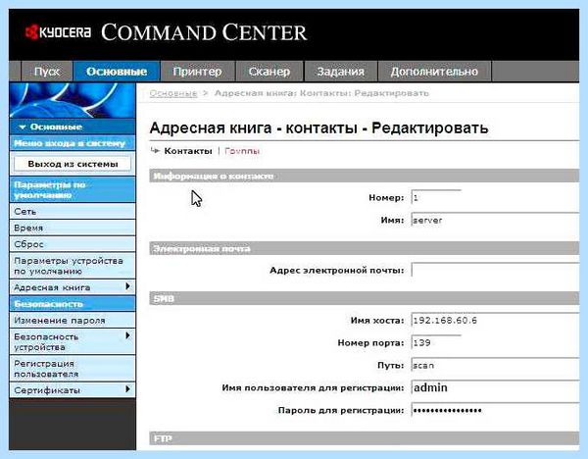Open the Сеть sidebar item
588x459 pixels.
click(x=73, y=212)
